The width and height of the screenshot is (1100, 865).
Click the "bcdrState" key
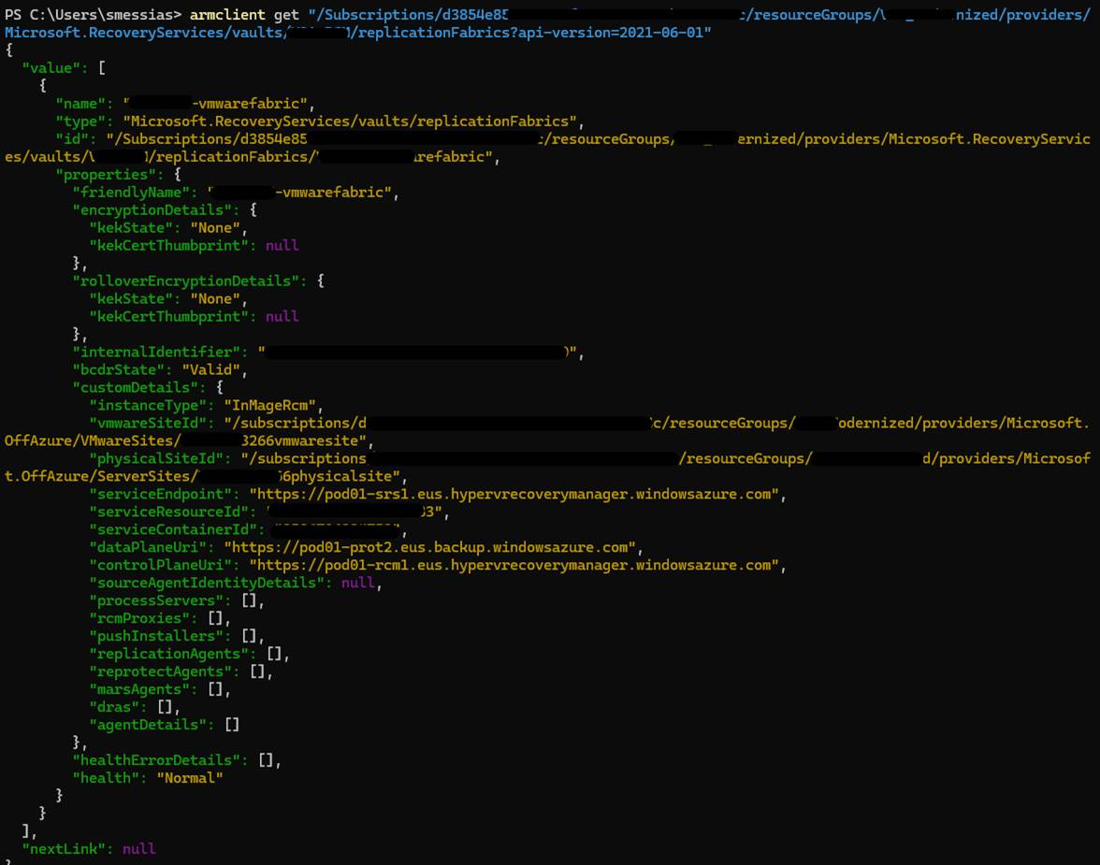(118, 369)
